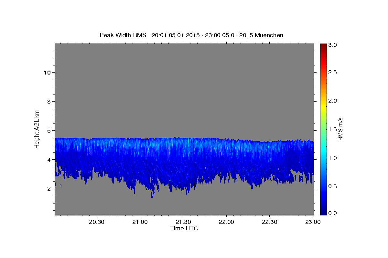This screenshot has height=258, width=388.
Task: Click the "RMS m/s" colorbar label
Action: [x=340, y=129]
